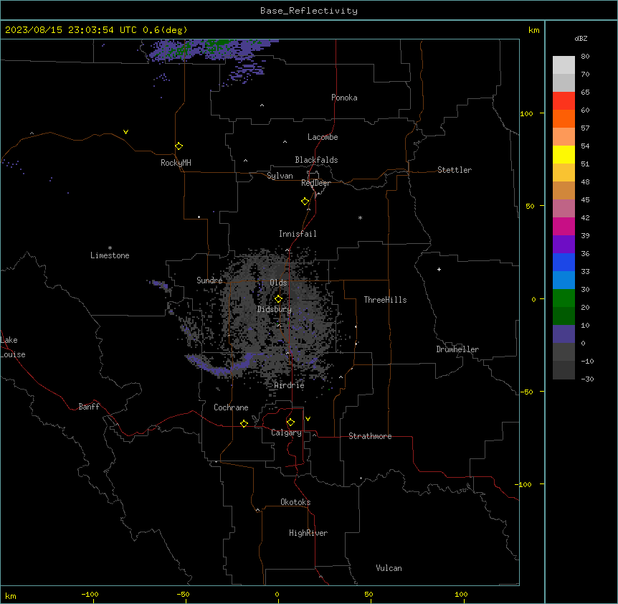Viewport: 618px width, 604px height.
Task: Click the RockyMH label
Action: coord(176,163)
